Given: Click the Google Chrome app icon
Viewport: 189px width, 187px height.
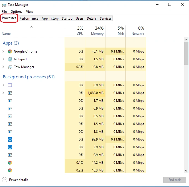Looking at the screenshot, I should tap(10, 51).
